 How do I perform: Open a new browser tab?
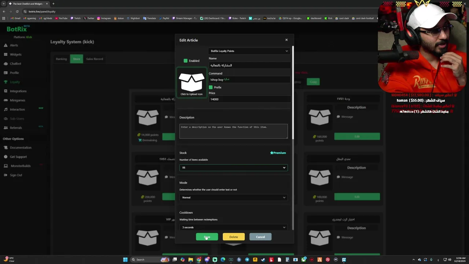click(x=53, y=4)
